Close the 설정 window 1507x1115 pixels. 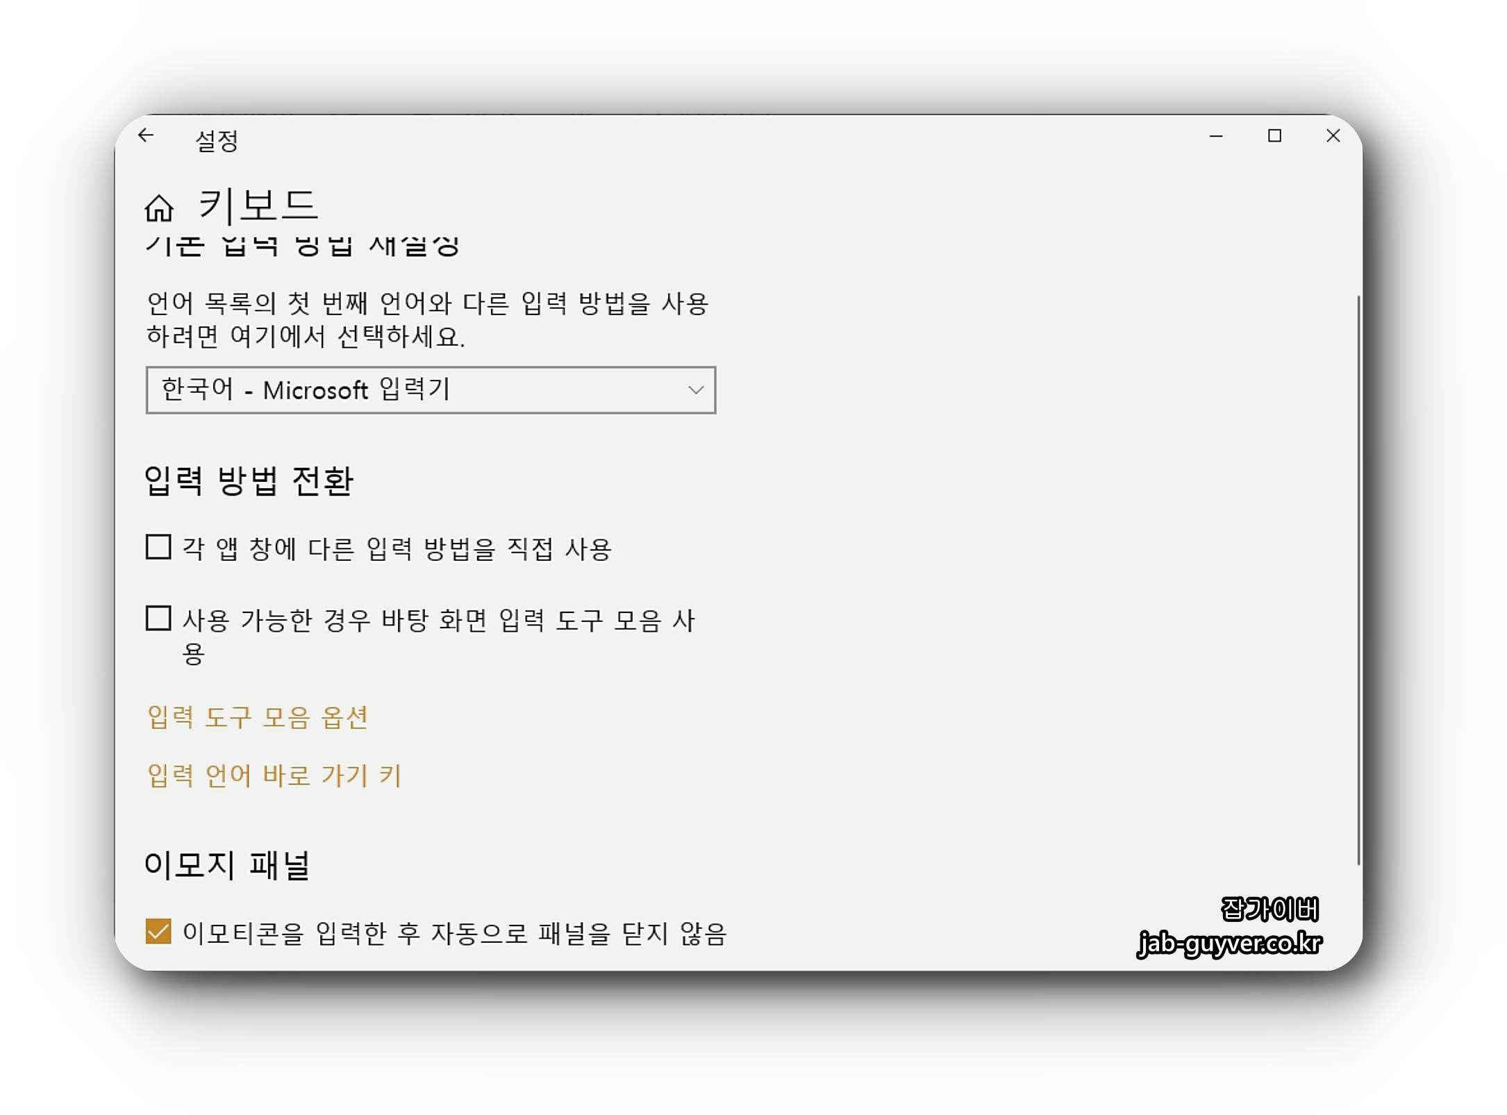(1333, 136)
